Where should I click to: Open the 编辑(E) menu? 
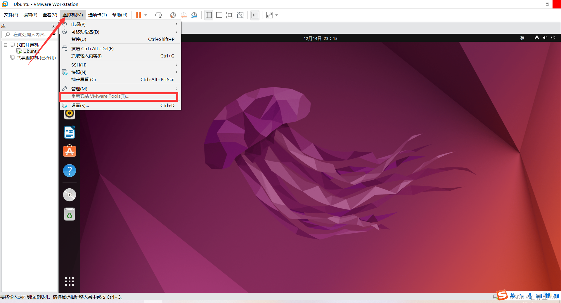30,15
